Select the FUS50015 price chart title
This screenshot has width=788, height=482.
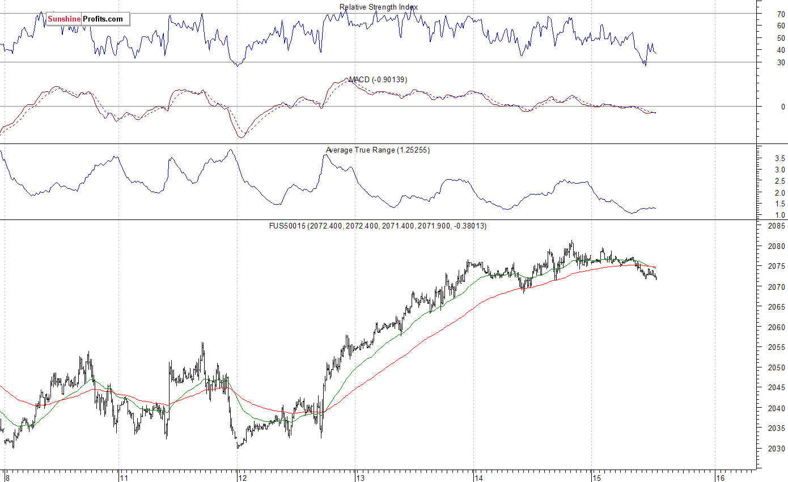point(378,226)
